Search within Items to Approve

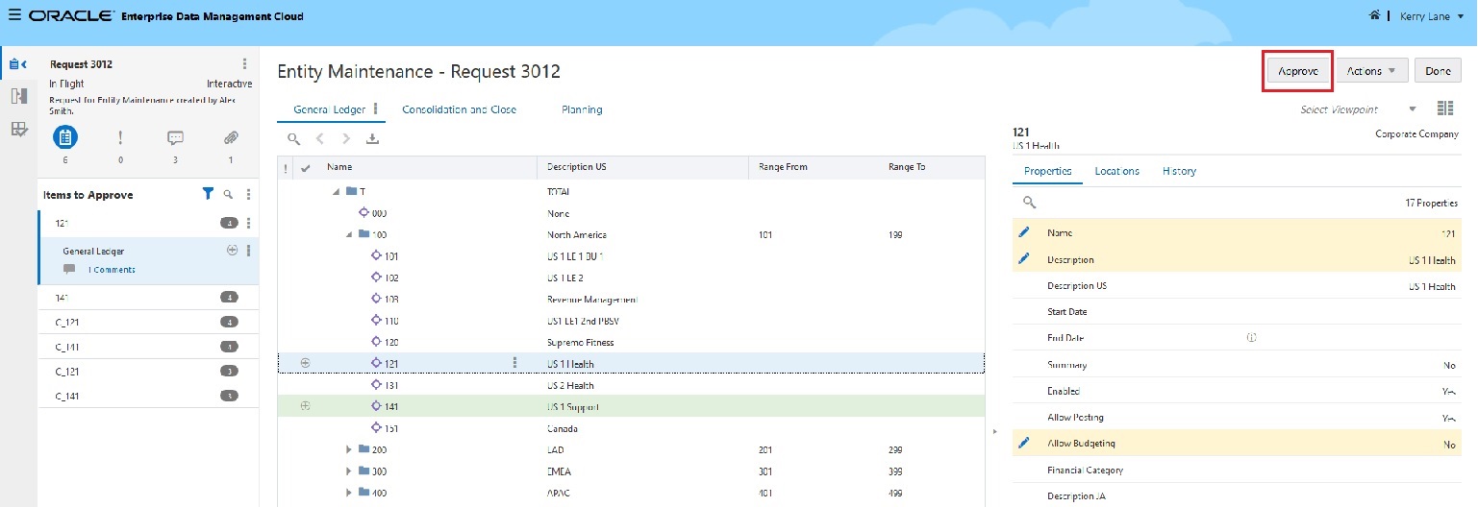(228, 194)
